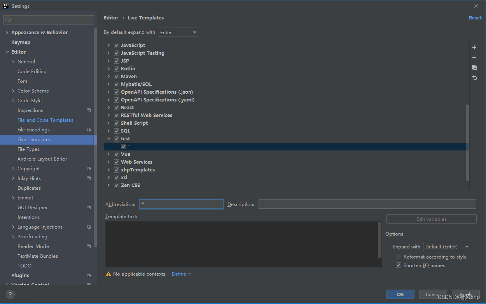
Task: Click the template list vertical scrollbar
Action: click(x=467, y=142)
